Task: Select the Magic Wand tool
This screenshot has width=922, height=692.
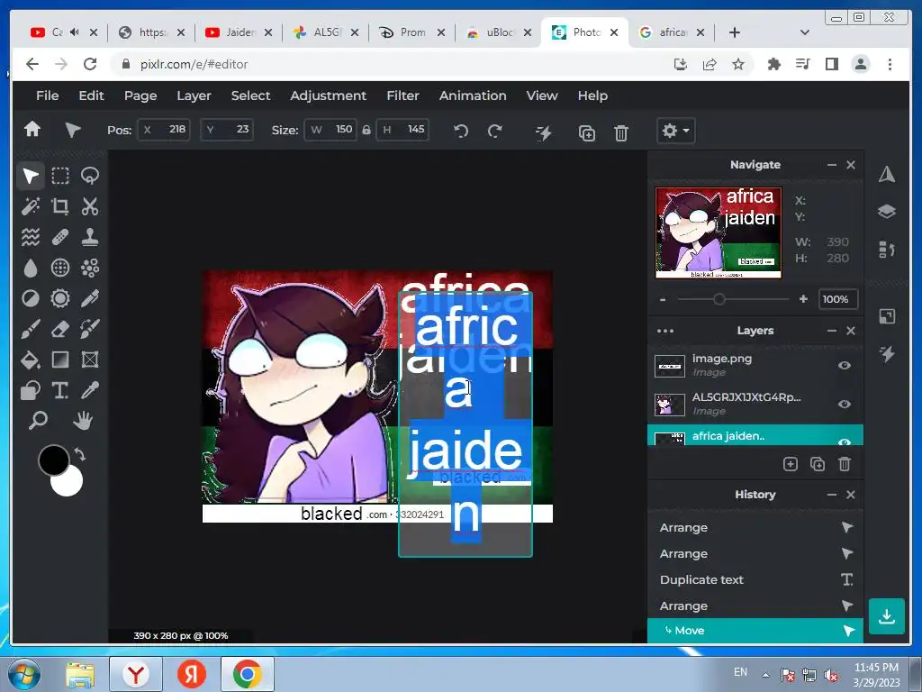Action: (x=31, y=206)
